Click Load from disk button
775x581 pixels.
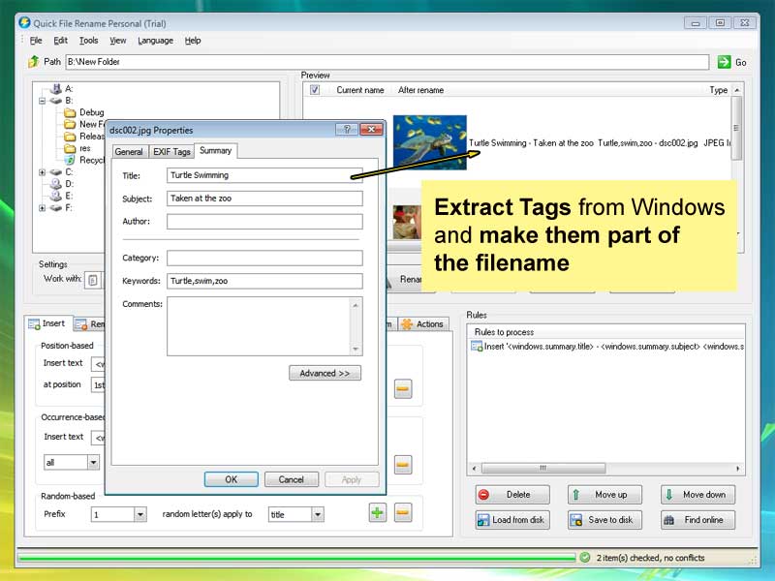point(511,520)
